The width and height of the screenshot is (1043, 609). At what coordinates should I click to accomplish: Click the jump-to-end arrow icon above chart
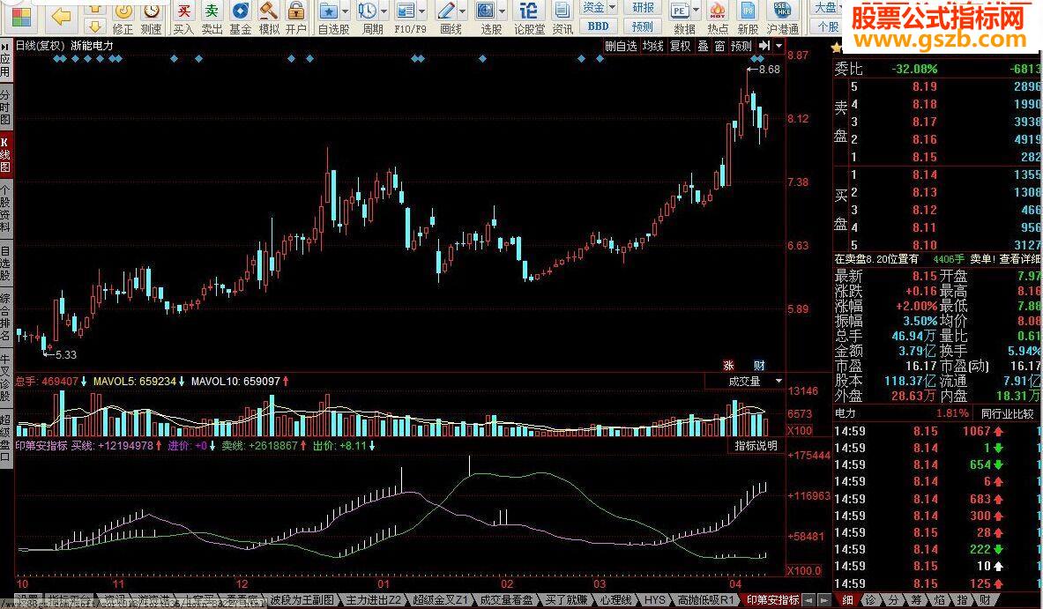point(764,46)
